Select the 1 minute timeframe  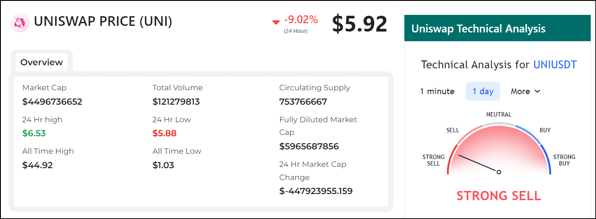pyautogui.click(x=437, y=91)
